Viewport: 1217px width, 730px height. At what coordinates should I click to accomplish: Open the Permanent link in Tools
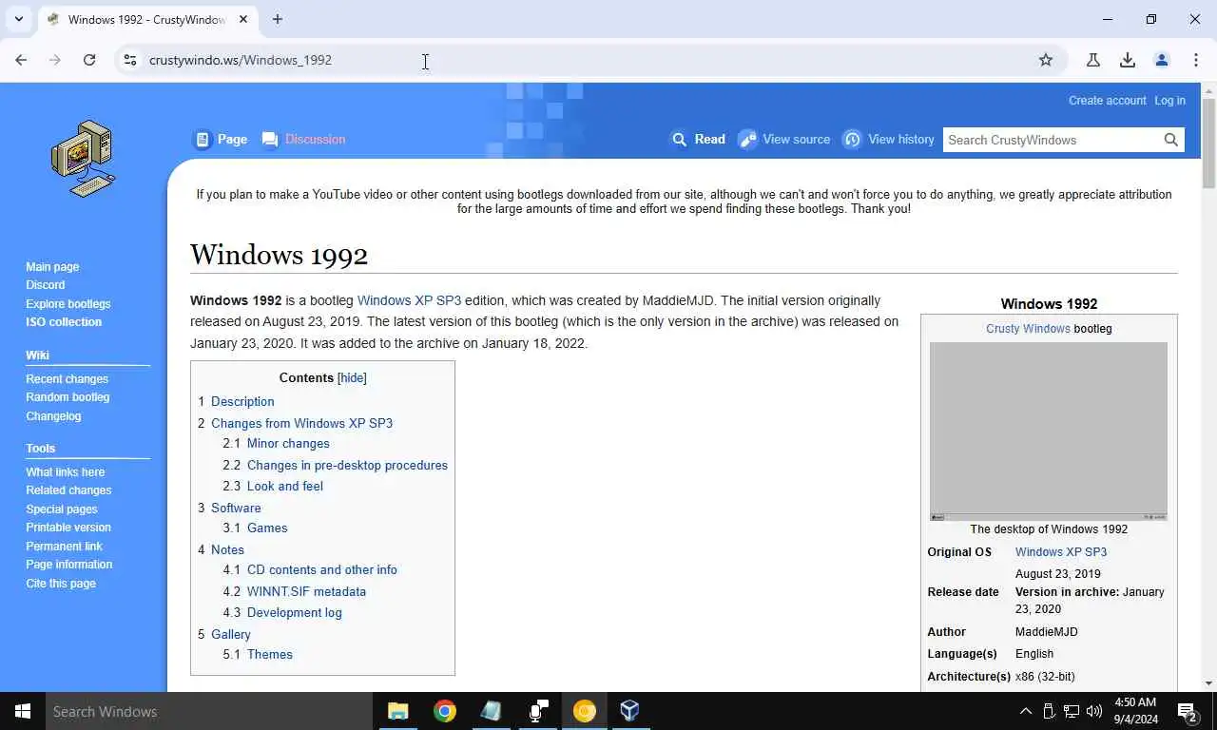(x=64, y=547)
